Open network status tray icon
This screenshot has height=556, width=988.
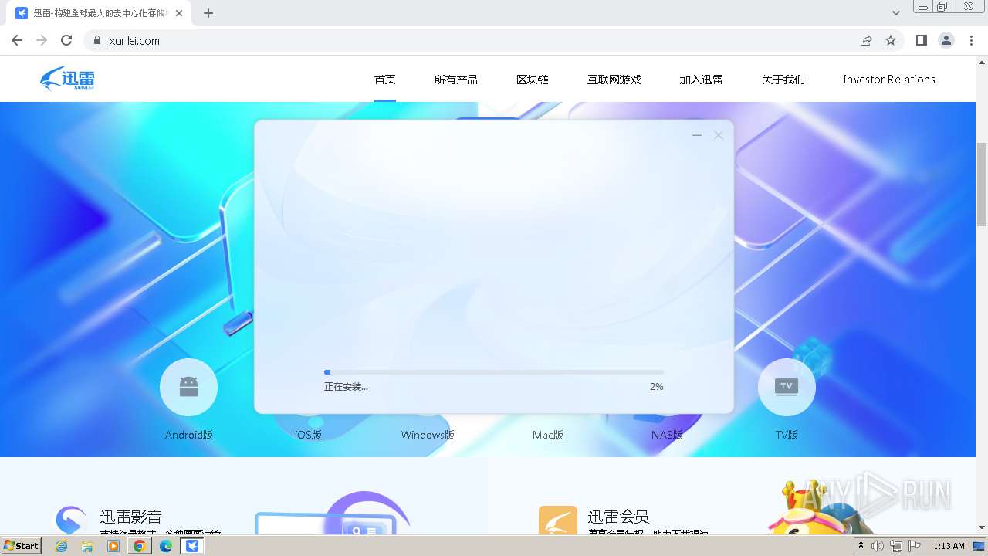[896, 546]
